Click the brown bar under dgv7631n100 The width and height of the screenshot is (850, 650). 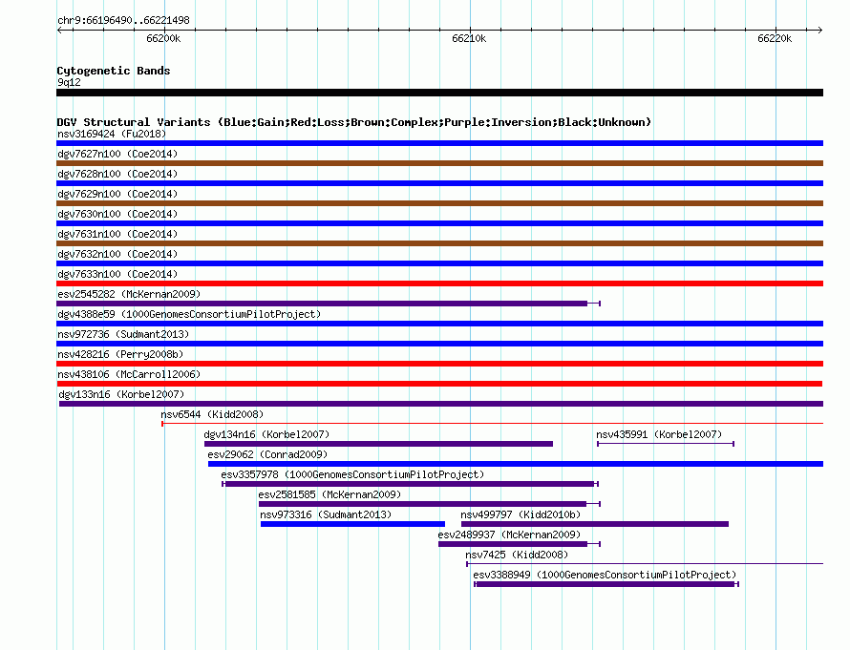[x=439, y=243]
